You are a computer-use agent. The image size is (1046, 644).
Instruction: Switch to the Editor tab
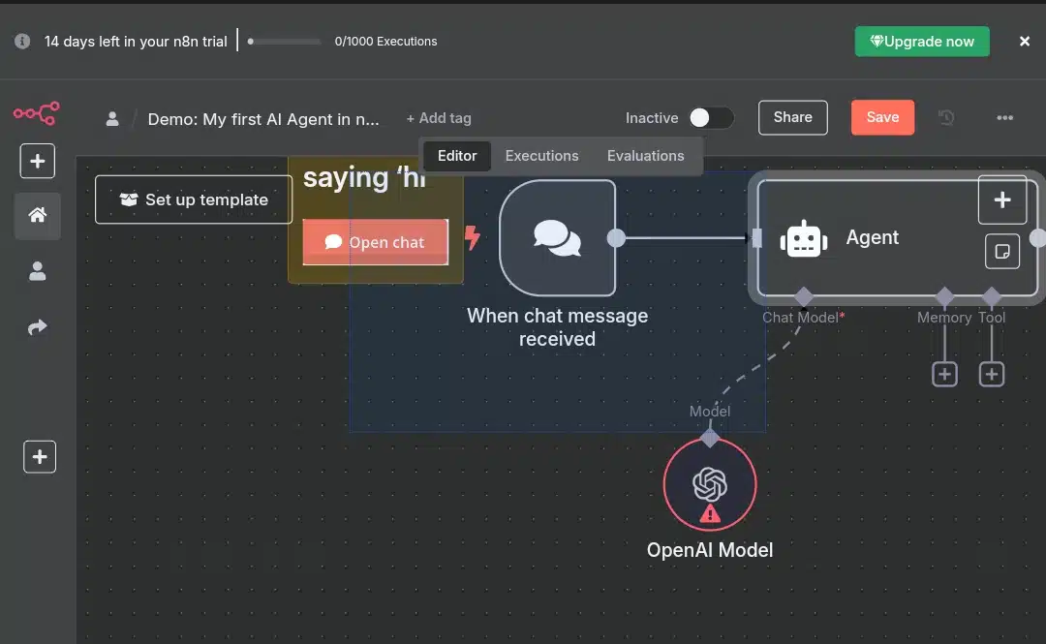coord(457,156)
